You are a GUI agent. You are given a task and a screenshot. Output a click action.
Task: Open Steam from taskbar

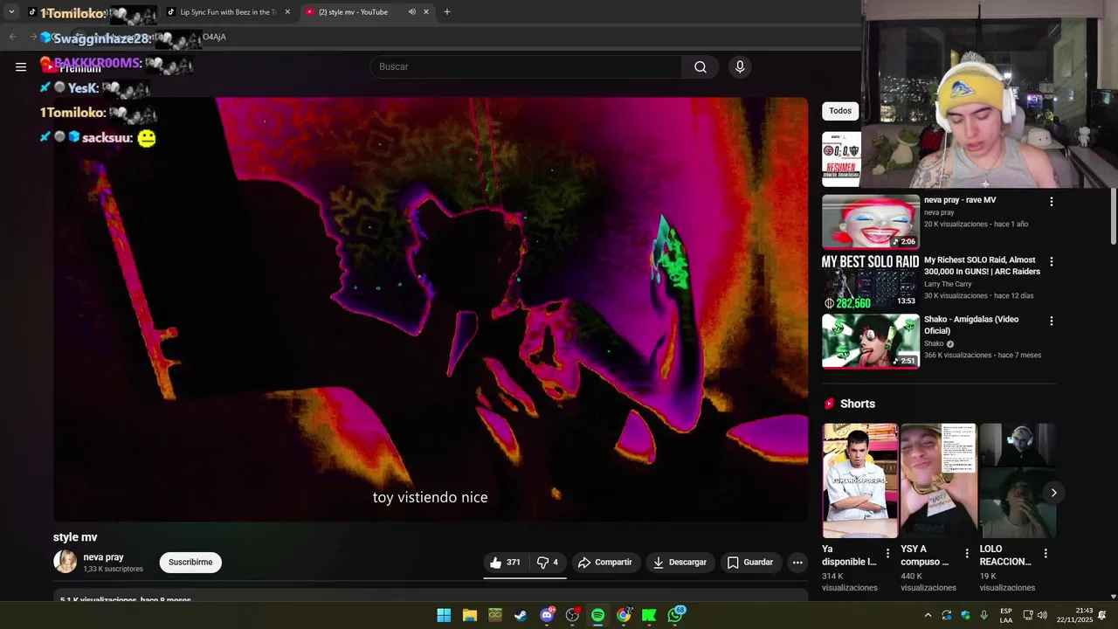521,615
